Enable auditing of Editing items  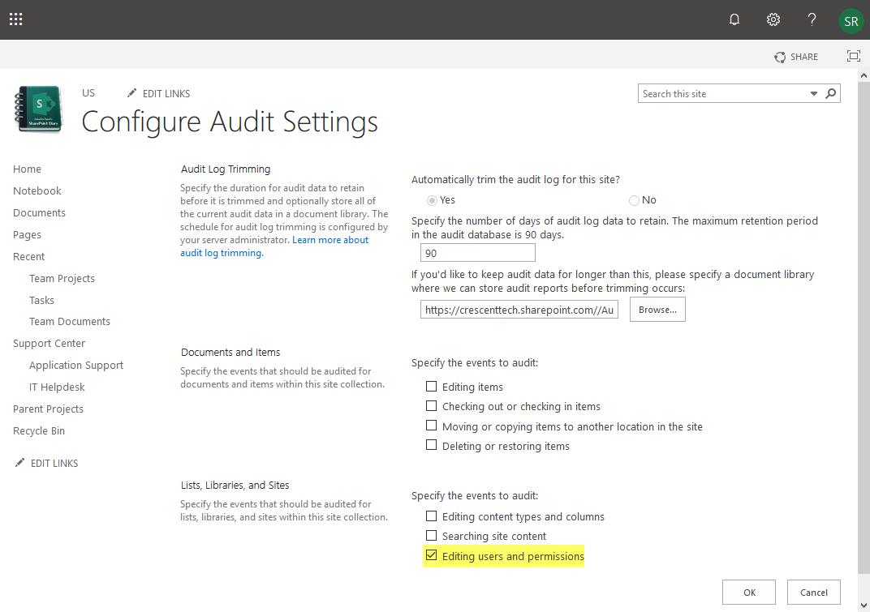coord(431,387)
